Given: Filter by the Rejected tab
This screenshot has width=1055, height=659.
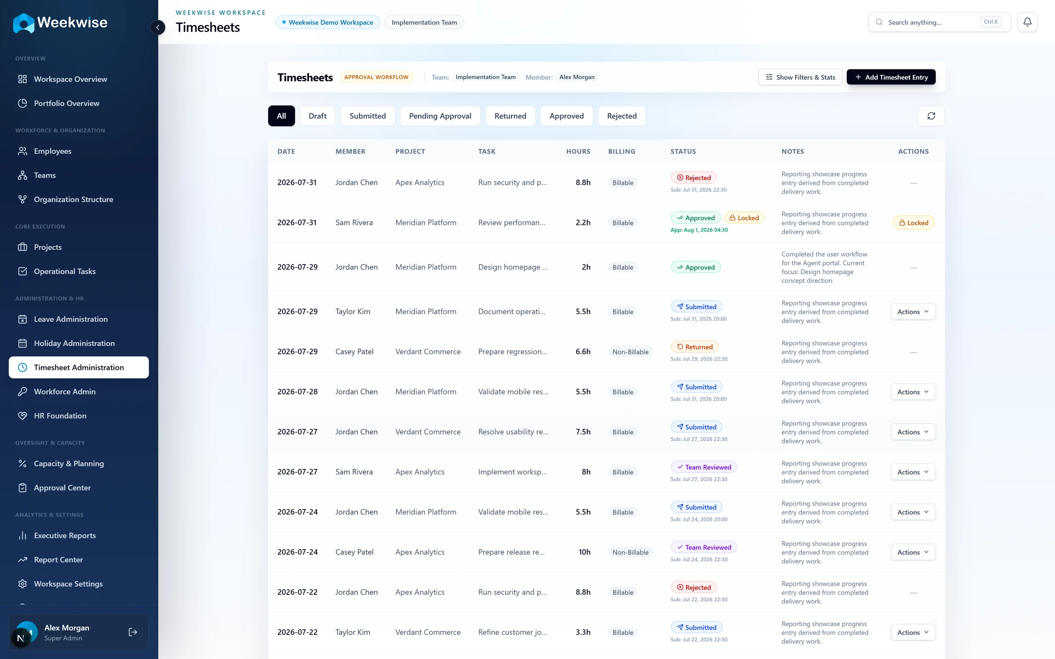Looking at the screenshot, I should click(622, 116).
